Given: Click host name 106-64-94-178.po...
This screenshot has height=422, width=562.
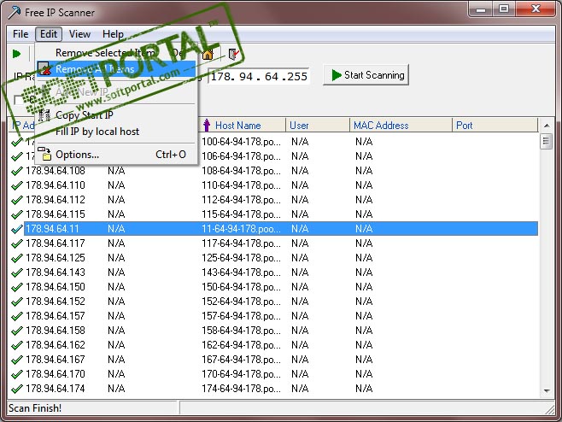Looking at the screenshot, I should pyautogui.click(x=241, y=156).
